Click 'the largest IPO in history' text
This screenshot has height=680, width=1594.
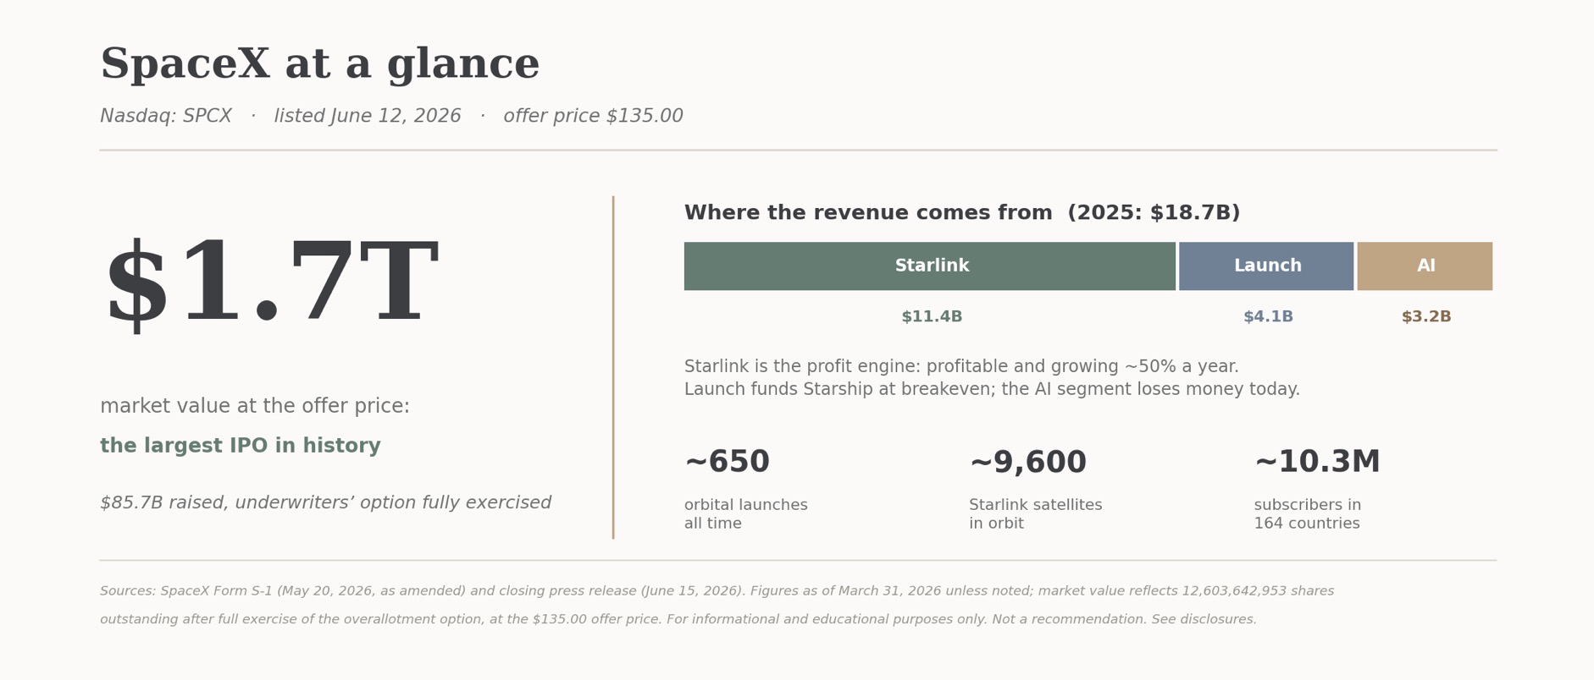coord(241,446)
